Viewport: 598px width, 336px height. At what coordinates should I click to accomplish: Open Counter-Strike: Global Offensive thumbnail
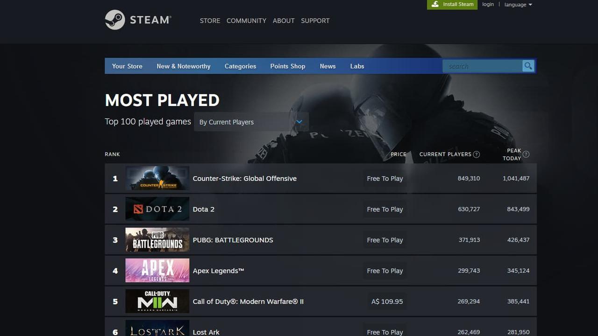pyautogui.click(x=157, y=178)
